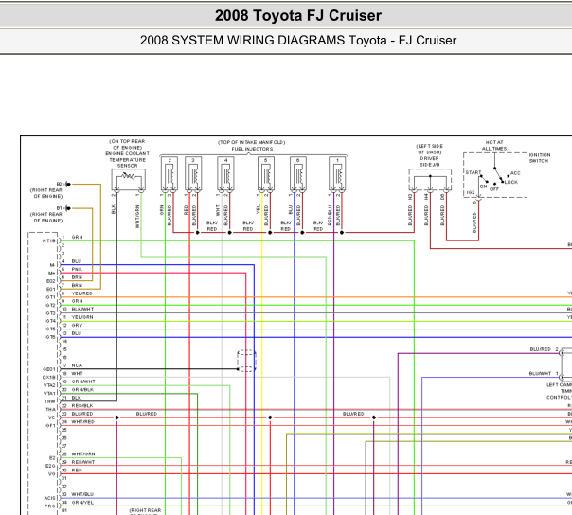Click the B2 ground terminal symbol

tap(68, 185)
